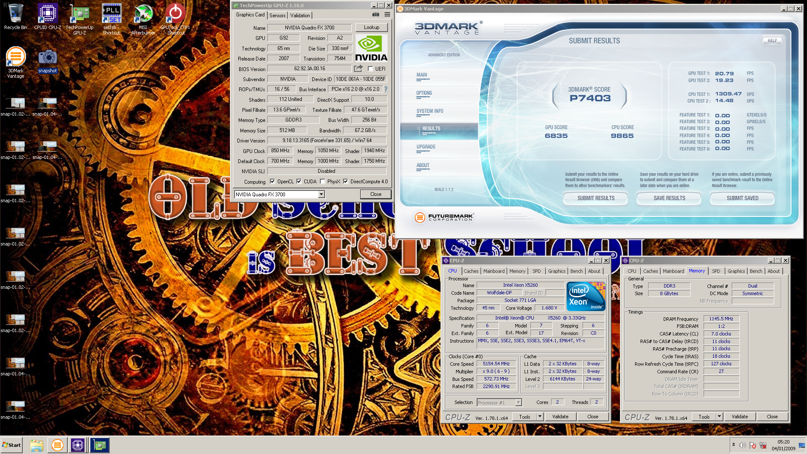Click Intel Xeon logo in CPU-Z
Image resolution: width=807 pixels, height=454 pixels.
[585, 296]
